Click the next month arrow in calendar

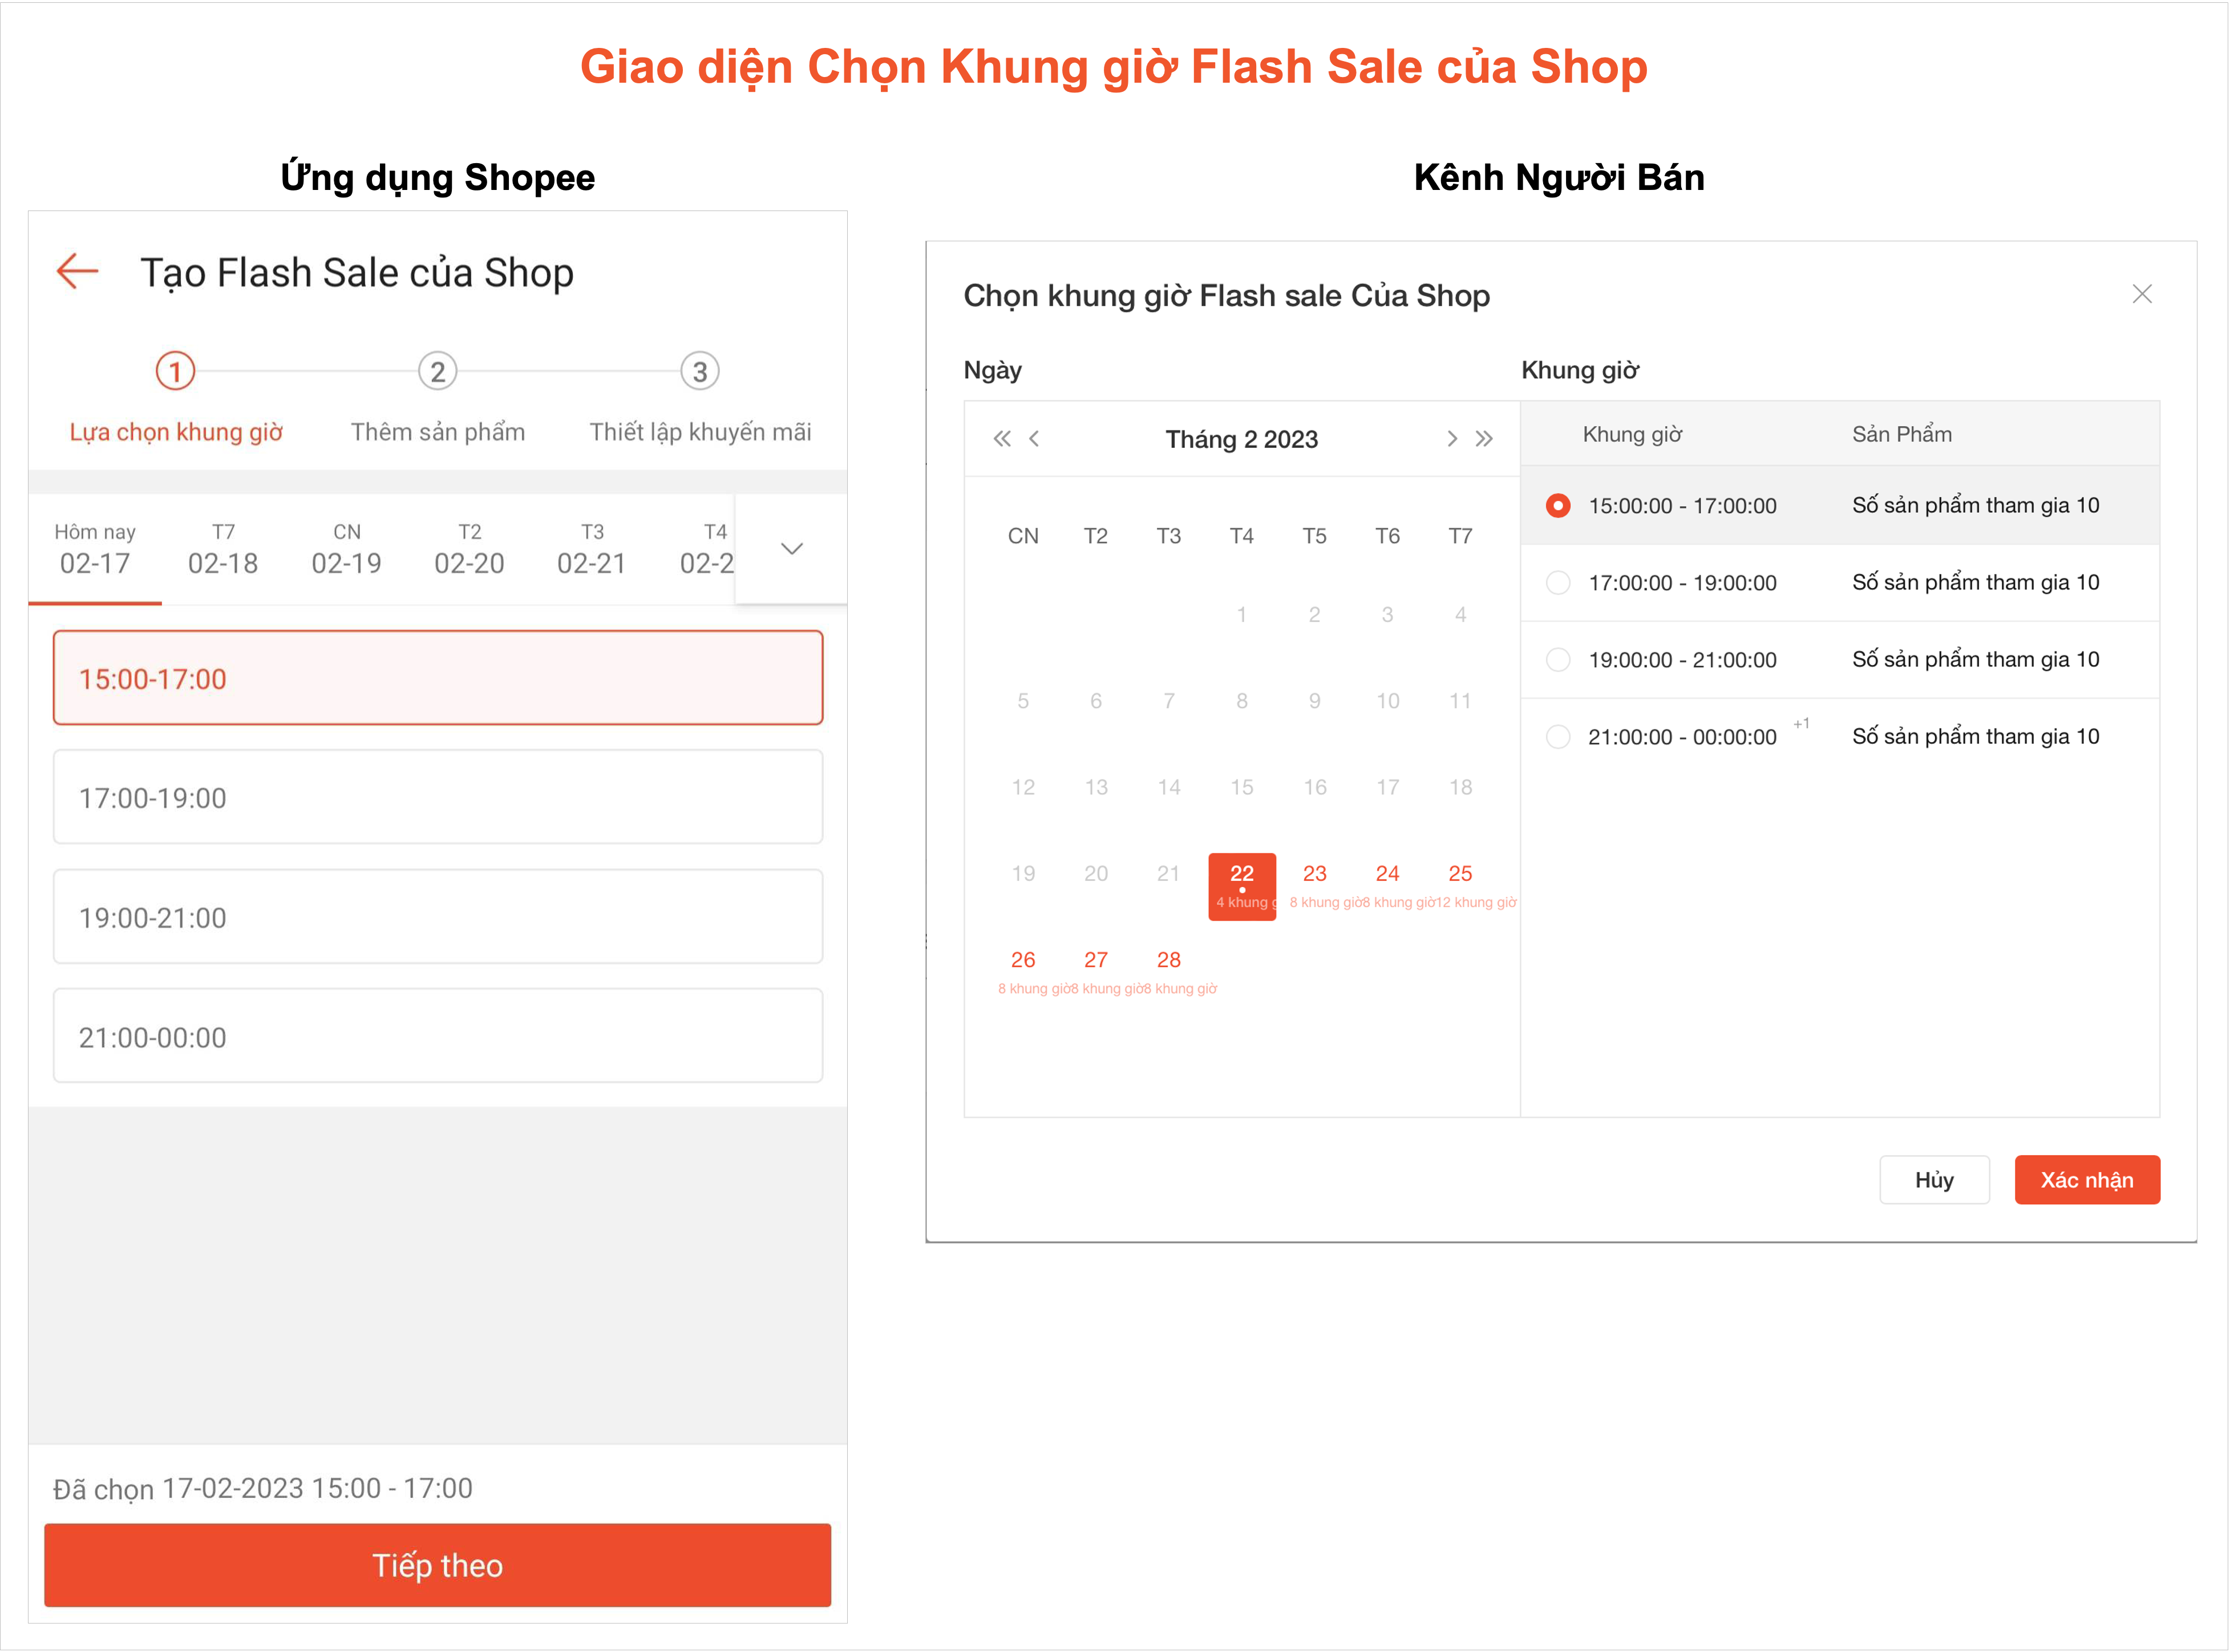point(1451,438)
